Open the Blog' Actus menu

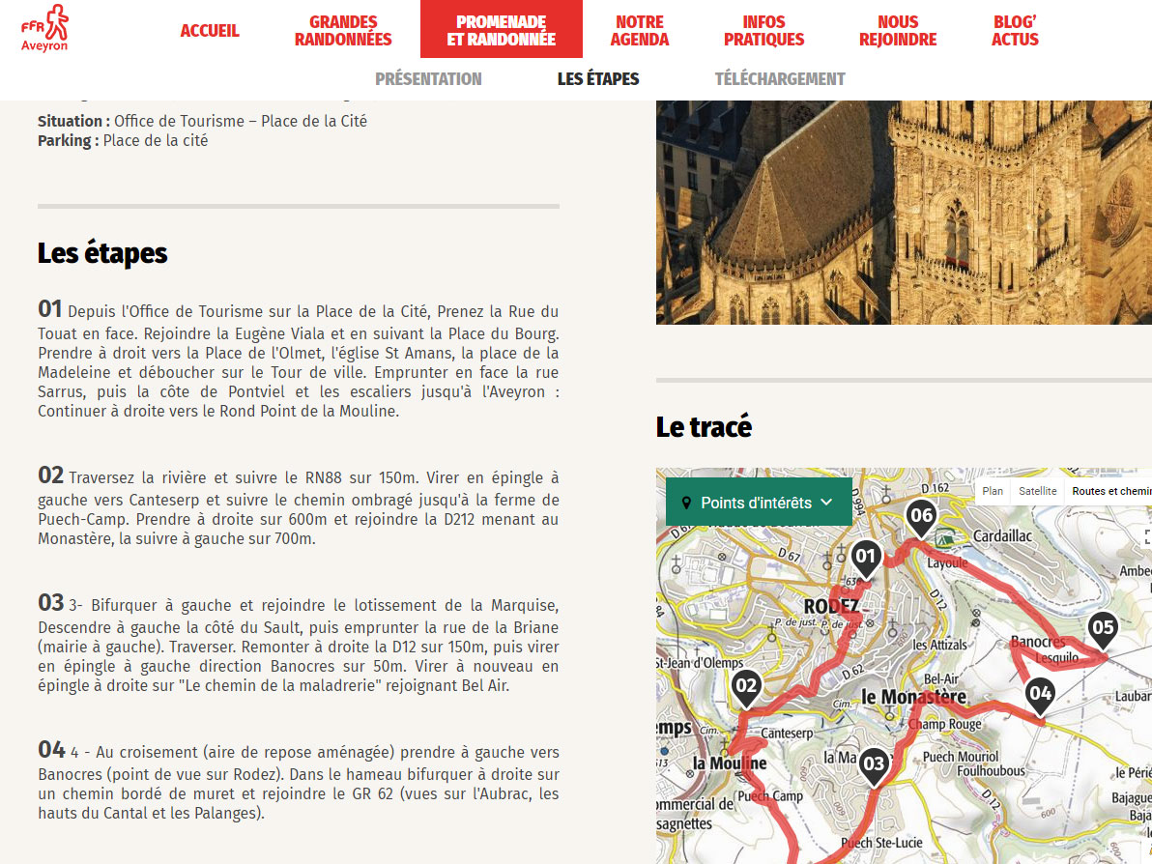1015,31
